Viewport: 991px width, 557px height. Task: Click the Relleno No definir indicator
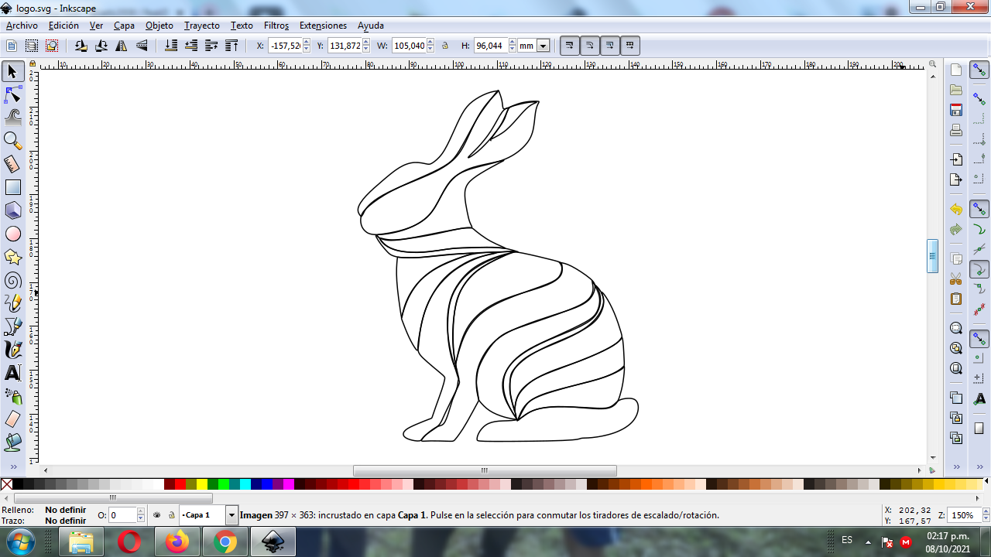click(x=65, y=510)
